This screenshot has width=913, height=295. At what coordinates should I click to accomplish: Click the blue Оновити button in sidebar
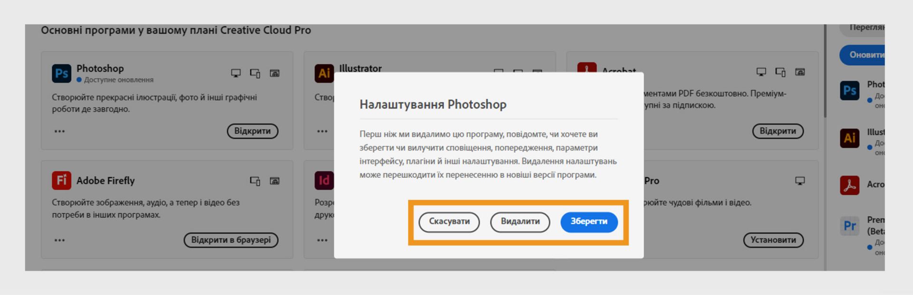pos(863,55)
